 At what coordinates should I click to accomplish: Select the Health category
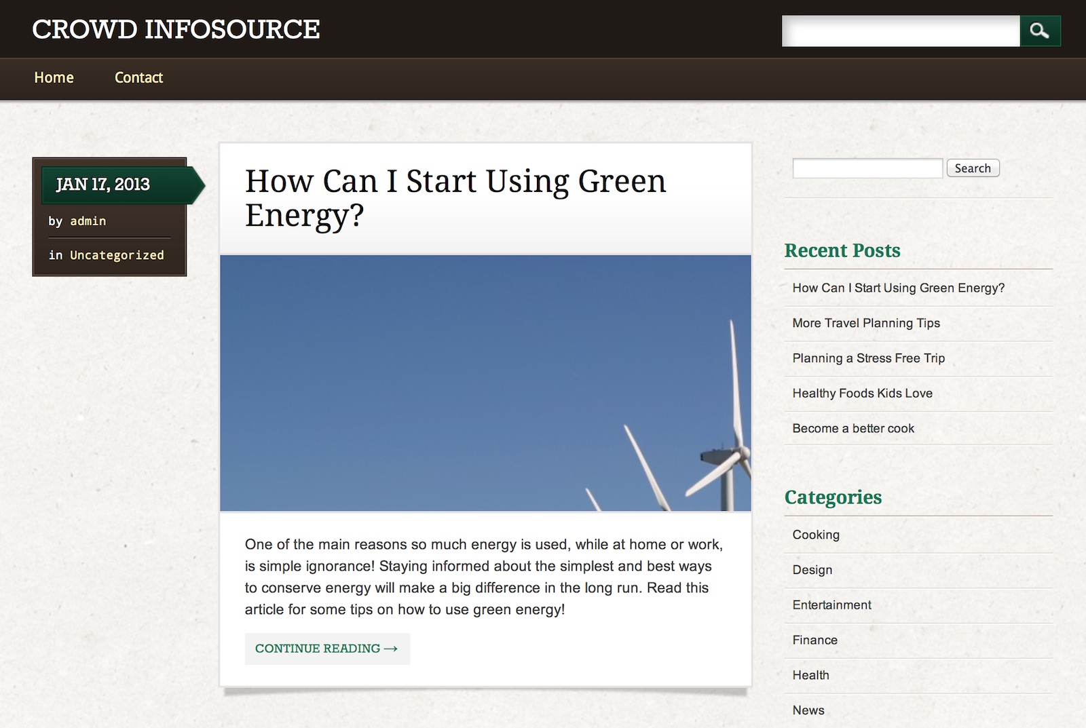[x=810, y=675]
